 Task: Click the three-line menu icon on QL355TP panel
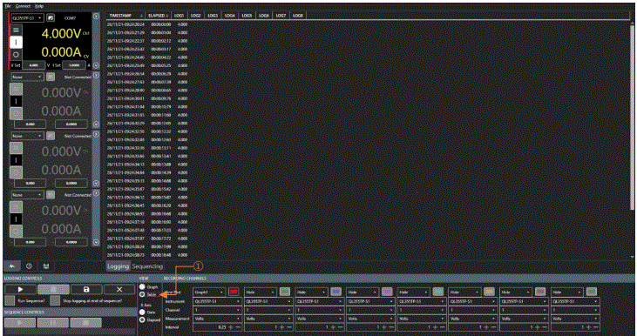click(x=16, y=30)
